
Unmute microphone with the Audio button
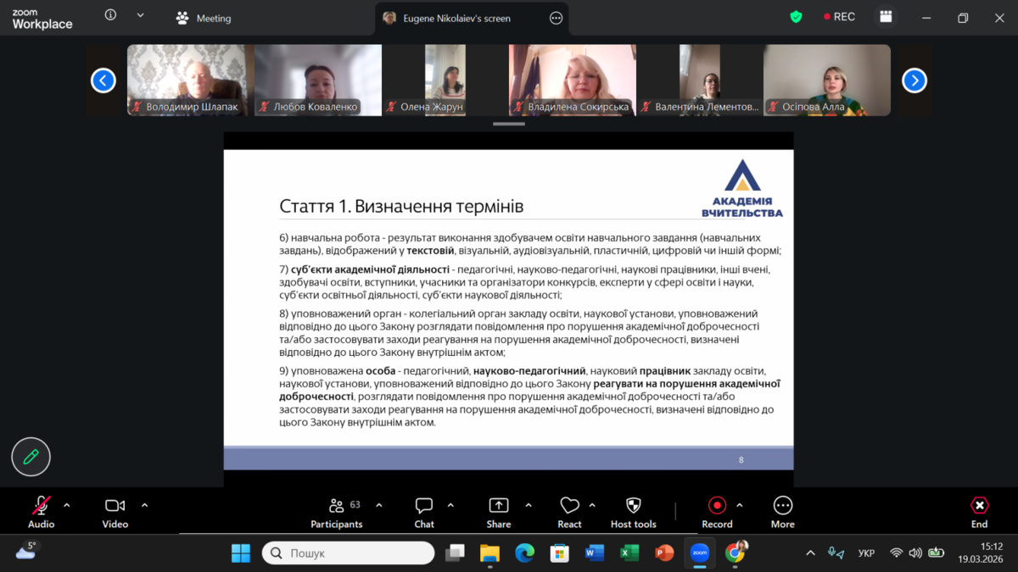41,512
